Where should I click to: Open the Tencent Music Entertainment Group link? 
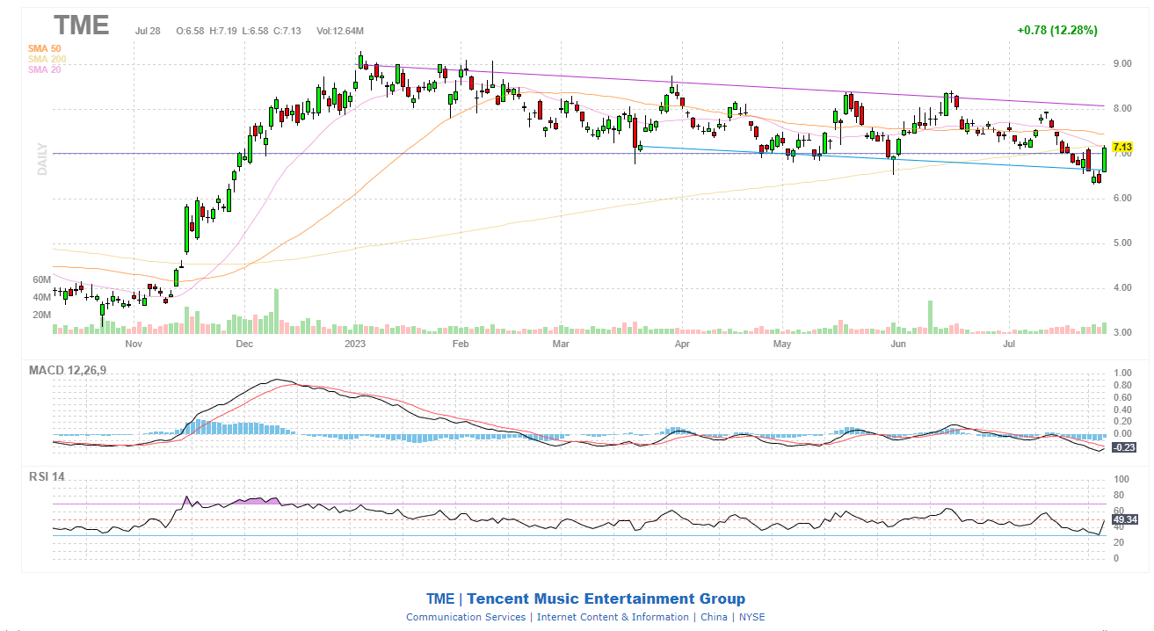click(605, 598)
